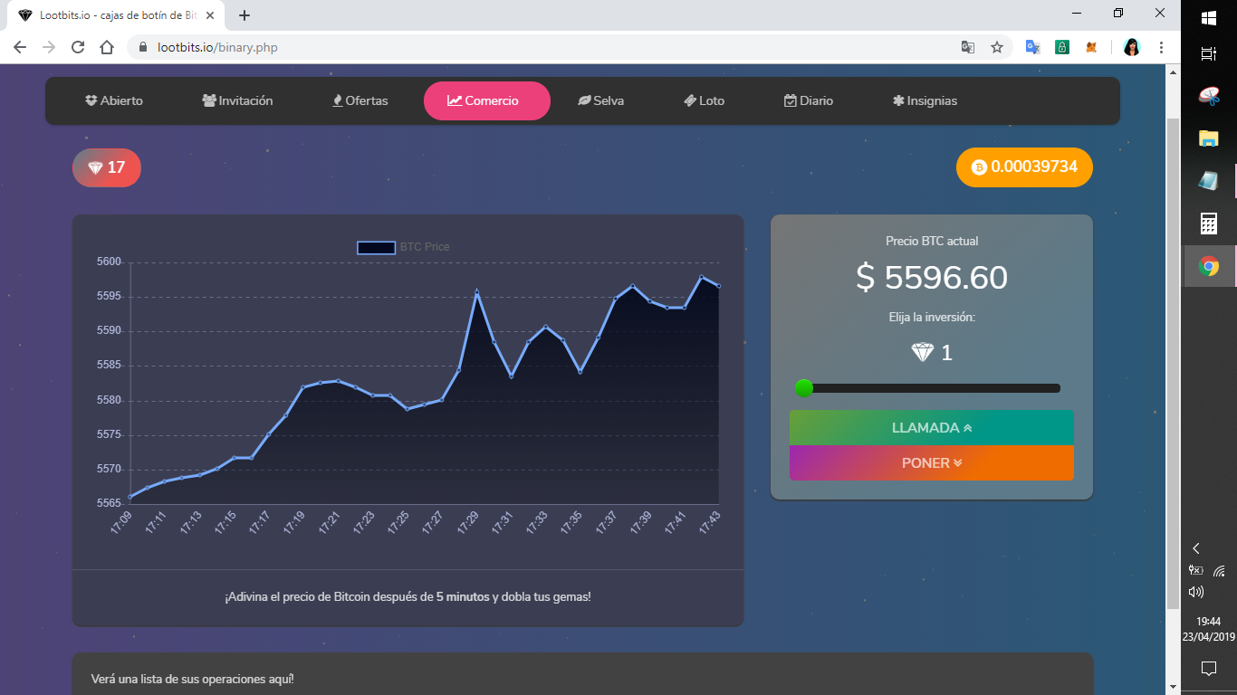
Task: Click the green investment slider handle
Action: coord(804,388)
